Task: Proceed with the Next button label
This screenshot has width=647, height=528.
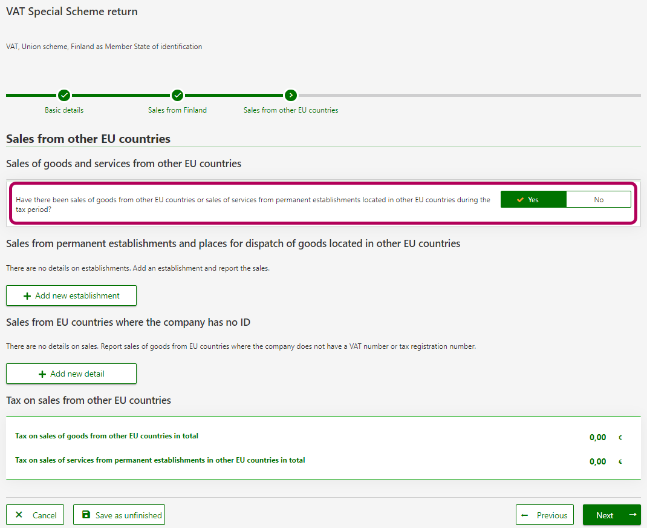Action: click(605, 515)
